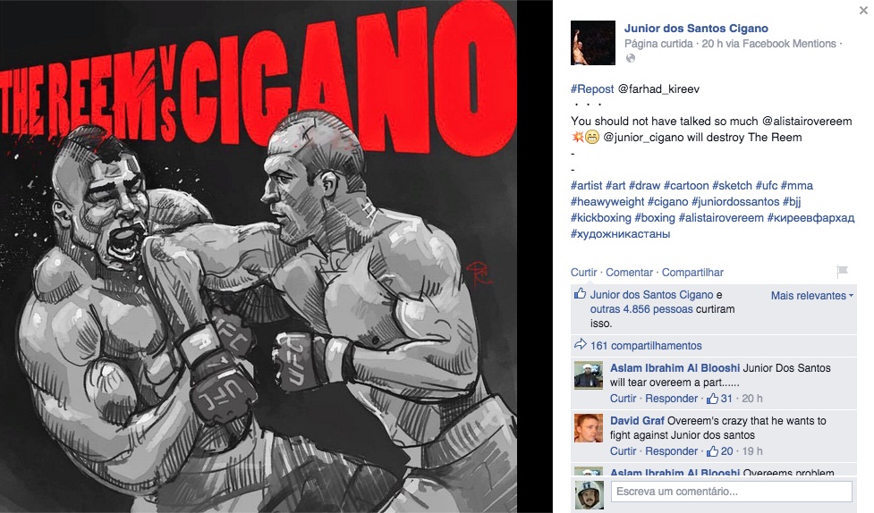
Task: Click the thumbs-up icon beside likes summary
Action: point(581,293)
